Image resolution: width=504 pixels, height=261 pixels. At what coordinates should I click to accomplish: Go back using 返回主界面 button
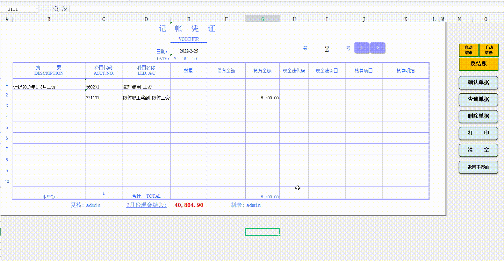pyautogui.click(x=478, y=167)
